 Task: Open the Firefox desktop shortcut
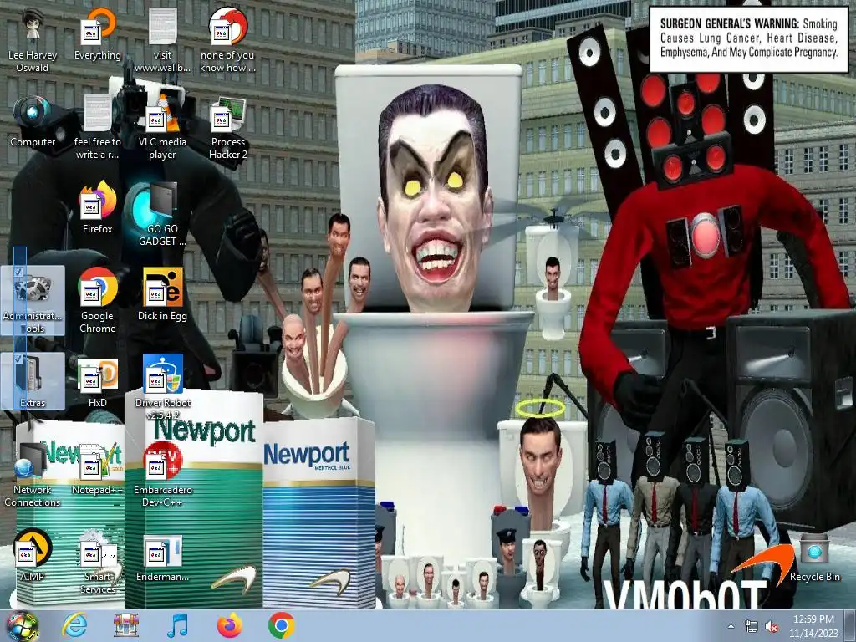[97, 208]
